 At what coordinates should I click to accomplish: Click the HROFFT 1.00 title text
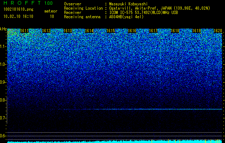28,3
